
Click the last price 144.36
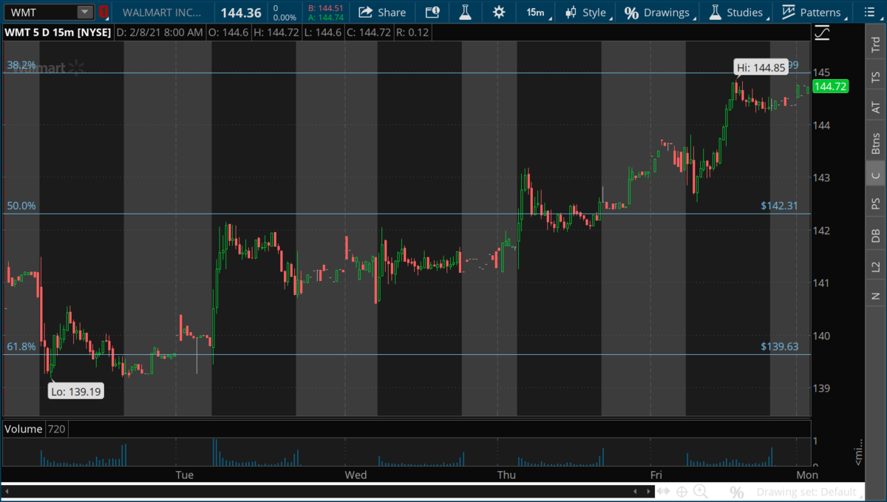pos(241,13)
